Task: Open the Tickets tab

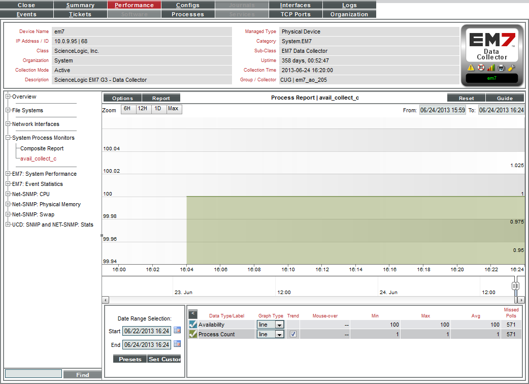Action: click(80, 14)
